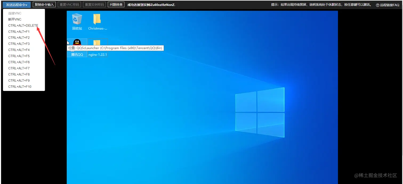Select 断开VNC menu entry
Image resolution: width=403 pixels, height=184 pixels.
coord(15,19)
